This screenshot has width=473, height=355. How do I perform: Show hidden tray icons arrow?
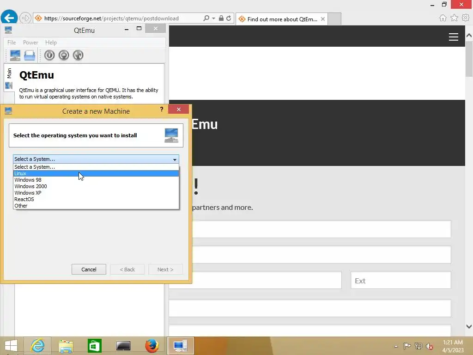click(x=396, y=346)
